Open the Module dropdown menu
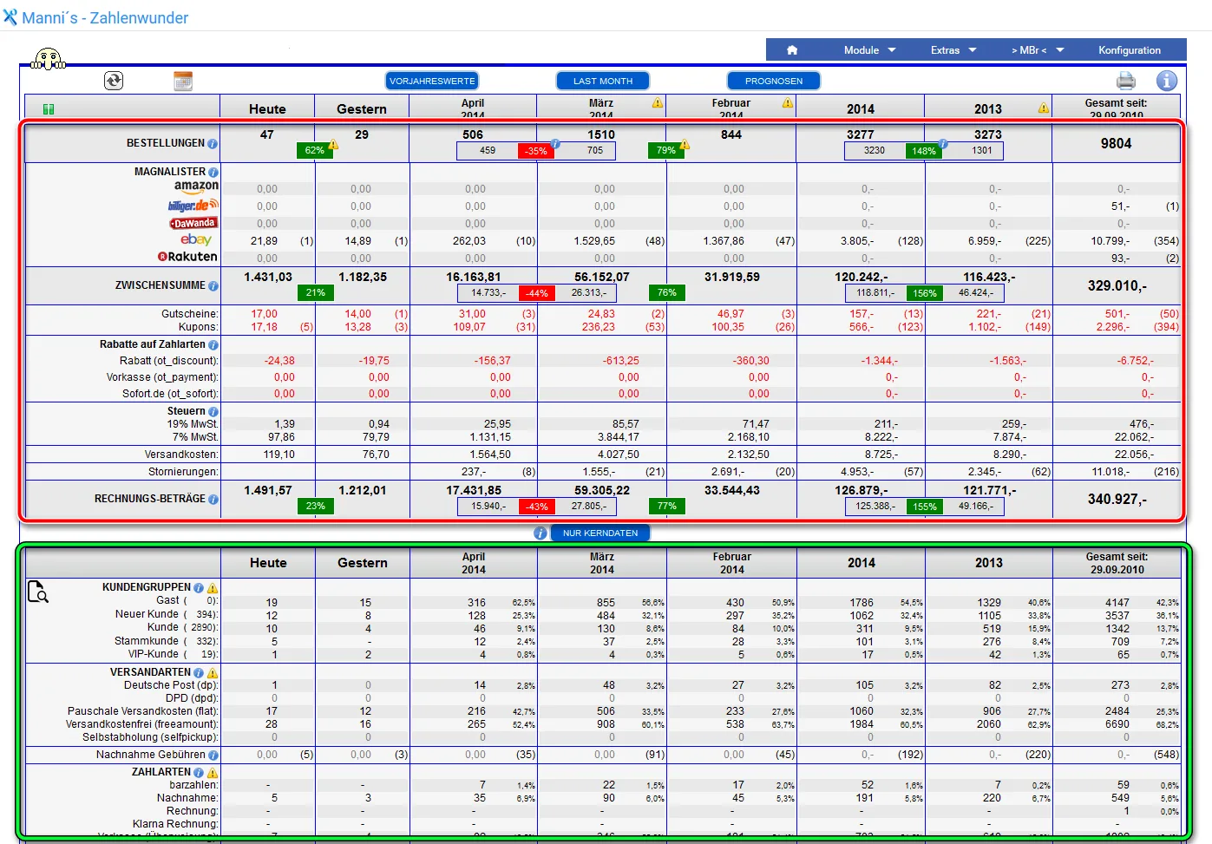1212x844 pixels. 869,50
